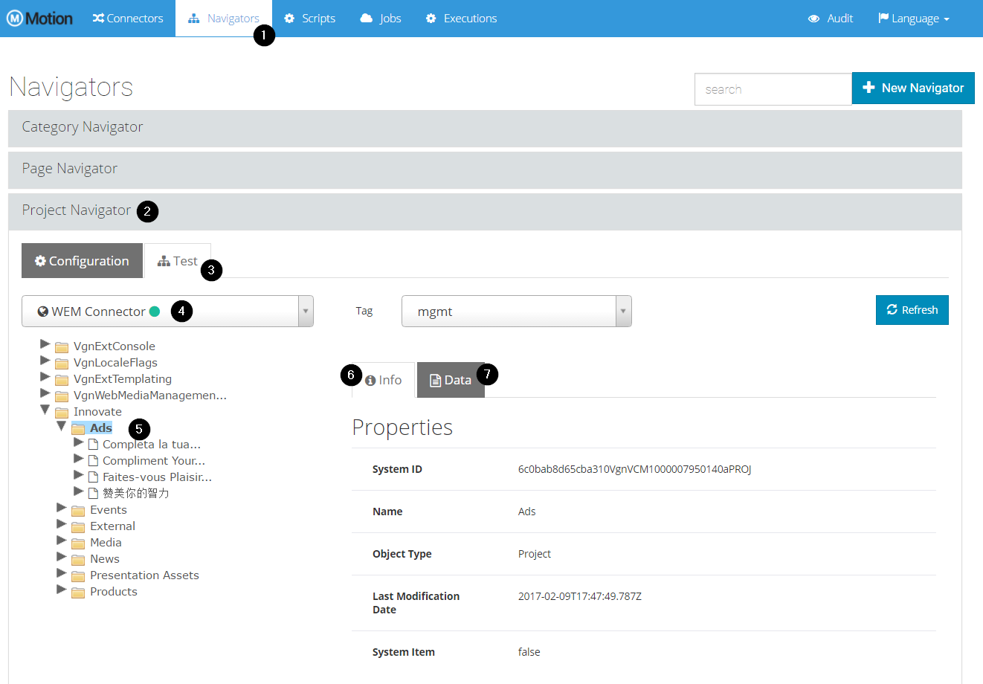Expand the VgnExtTemplating tree arrow
Screen dimensions: 983x684
(45, 377)
